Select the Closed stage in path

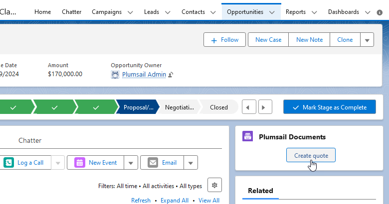click(218, 107)
